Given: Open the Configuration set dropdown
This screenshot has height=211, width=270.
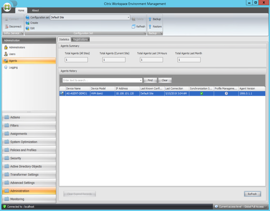Looking at the screenshot, I should 128,18.
